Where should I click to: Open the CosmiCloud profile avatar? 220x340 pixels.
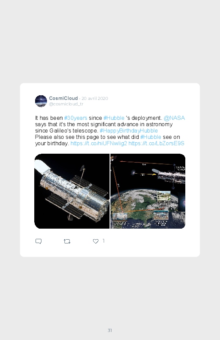[41, 101]
